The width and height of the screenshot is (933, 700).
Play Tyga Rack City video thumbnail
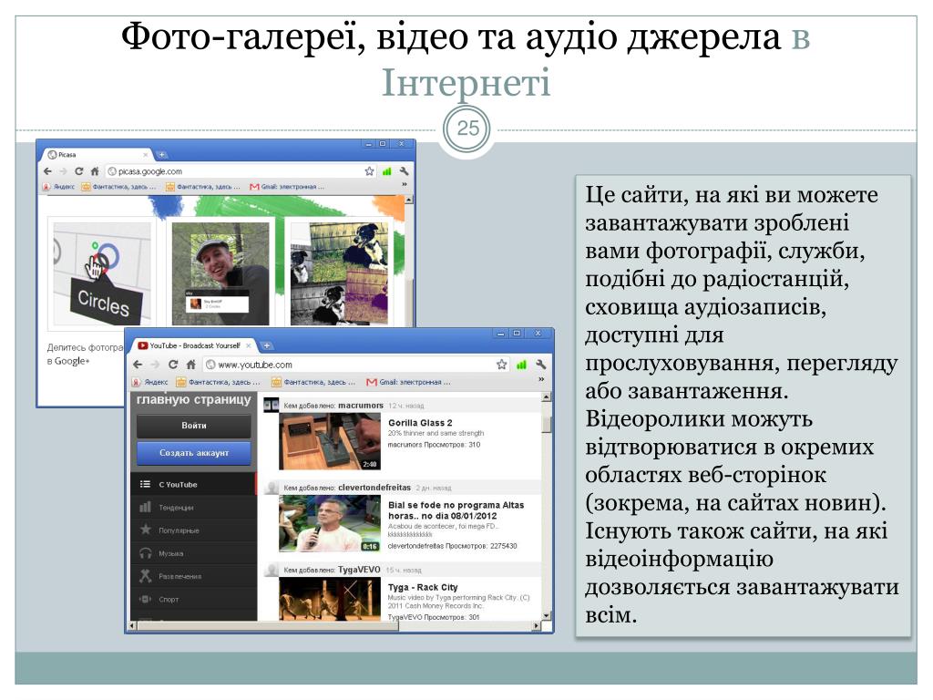coord(330,600)
